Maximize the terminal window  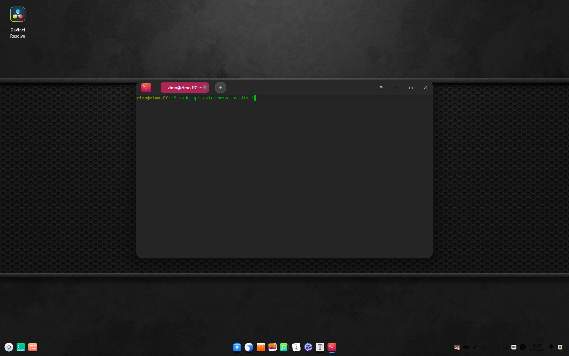point(411,88)
